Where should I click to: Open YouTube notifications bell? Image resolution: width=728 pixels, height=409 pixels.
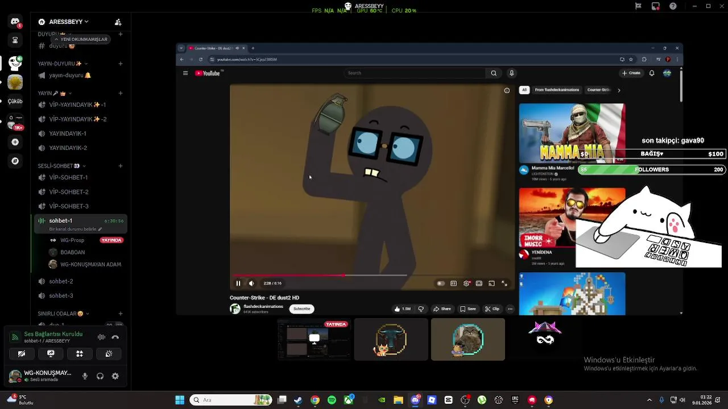click(x=652, y=73)
